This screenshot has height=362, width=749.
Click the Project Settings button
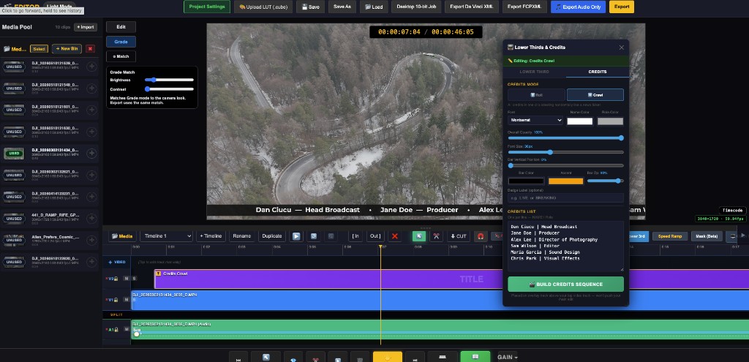(207, 7)
